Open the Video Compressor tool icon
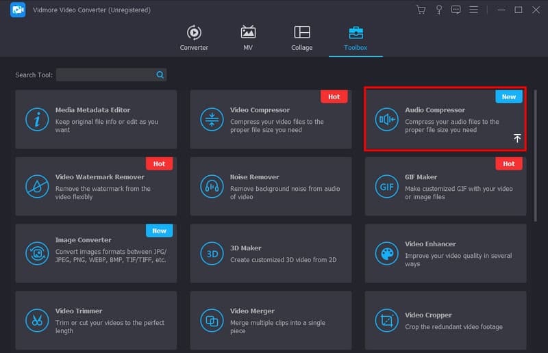The height and width of the screenshot is (353, 548). point(212,119)
